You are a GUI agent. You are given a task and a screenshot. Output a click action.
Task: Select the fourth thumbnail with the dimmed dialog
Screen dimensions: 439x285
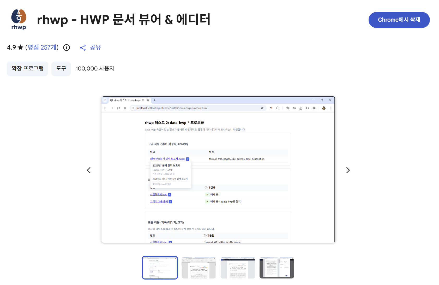point(277,268)
